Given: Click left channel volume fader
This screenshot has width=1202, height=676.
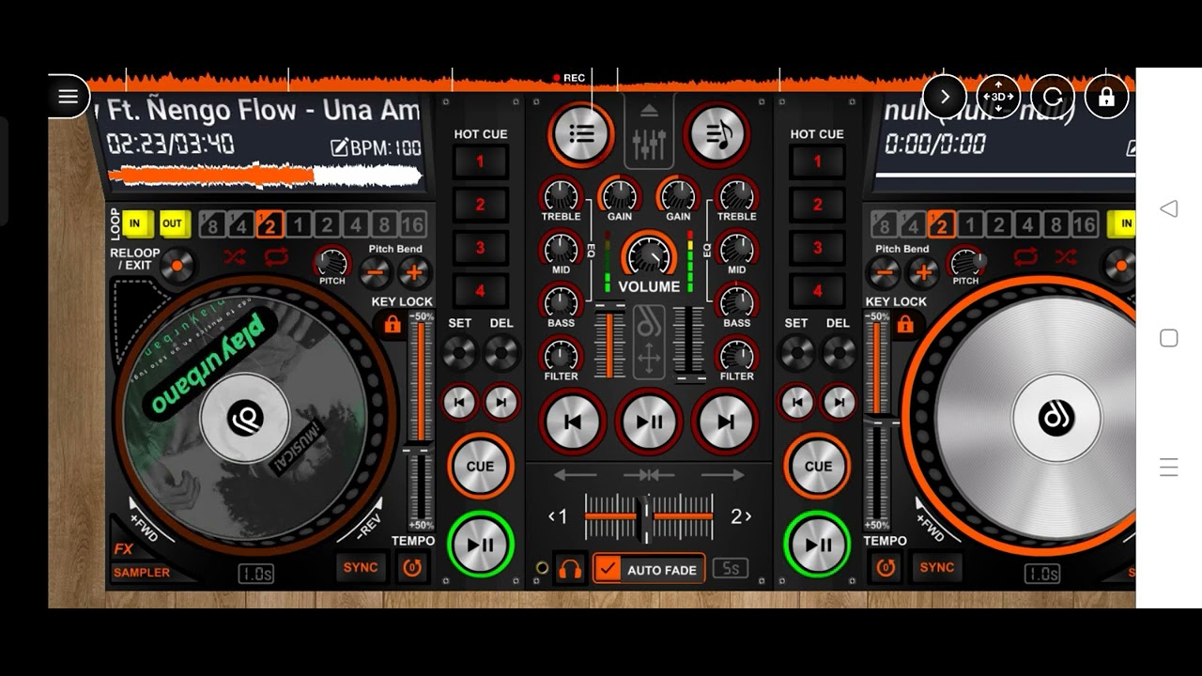Looking at the screenshot, I should pos(609,343).
